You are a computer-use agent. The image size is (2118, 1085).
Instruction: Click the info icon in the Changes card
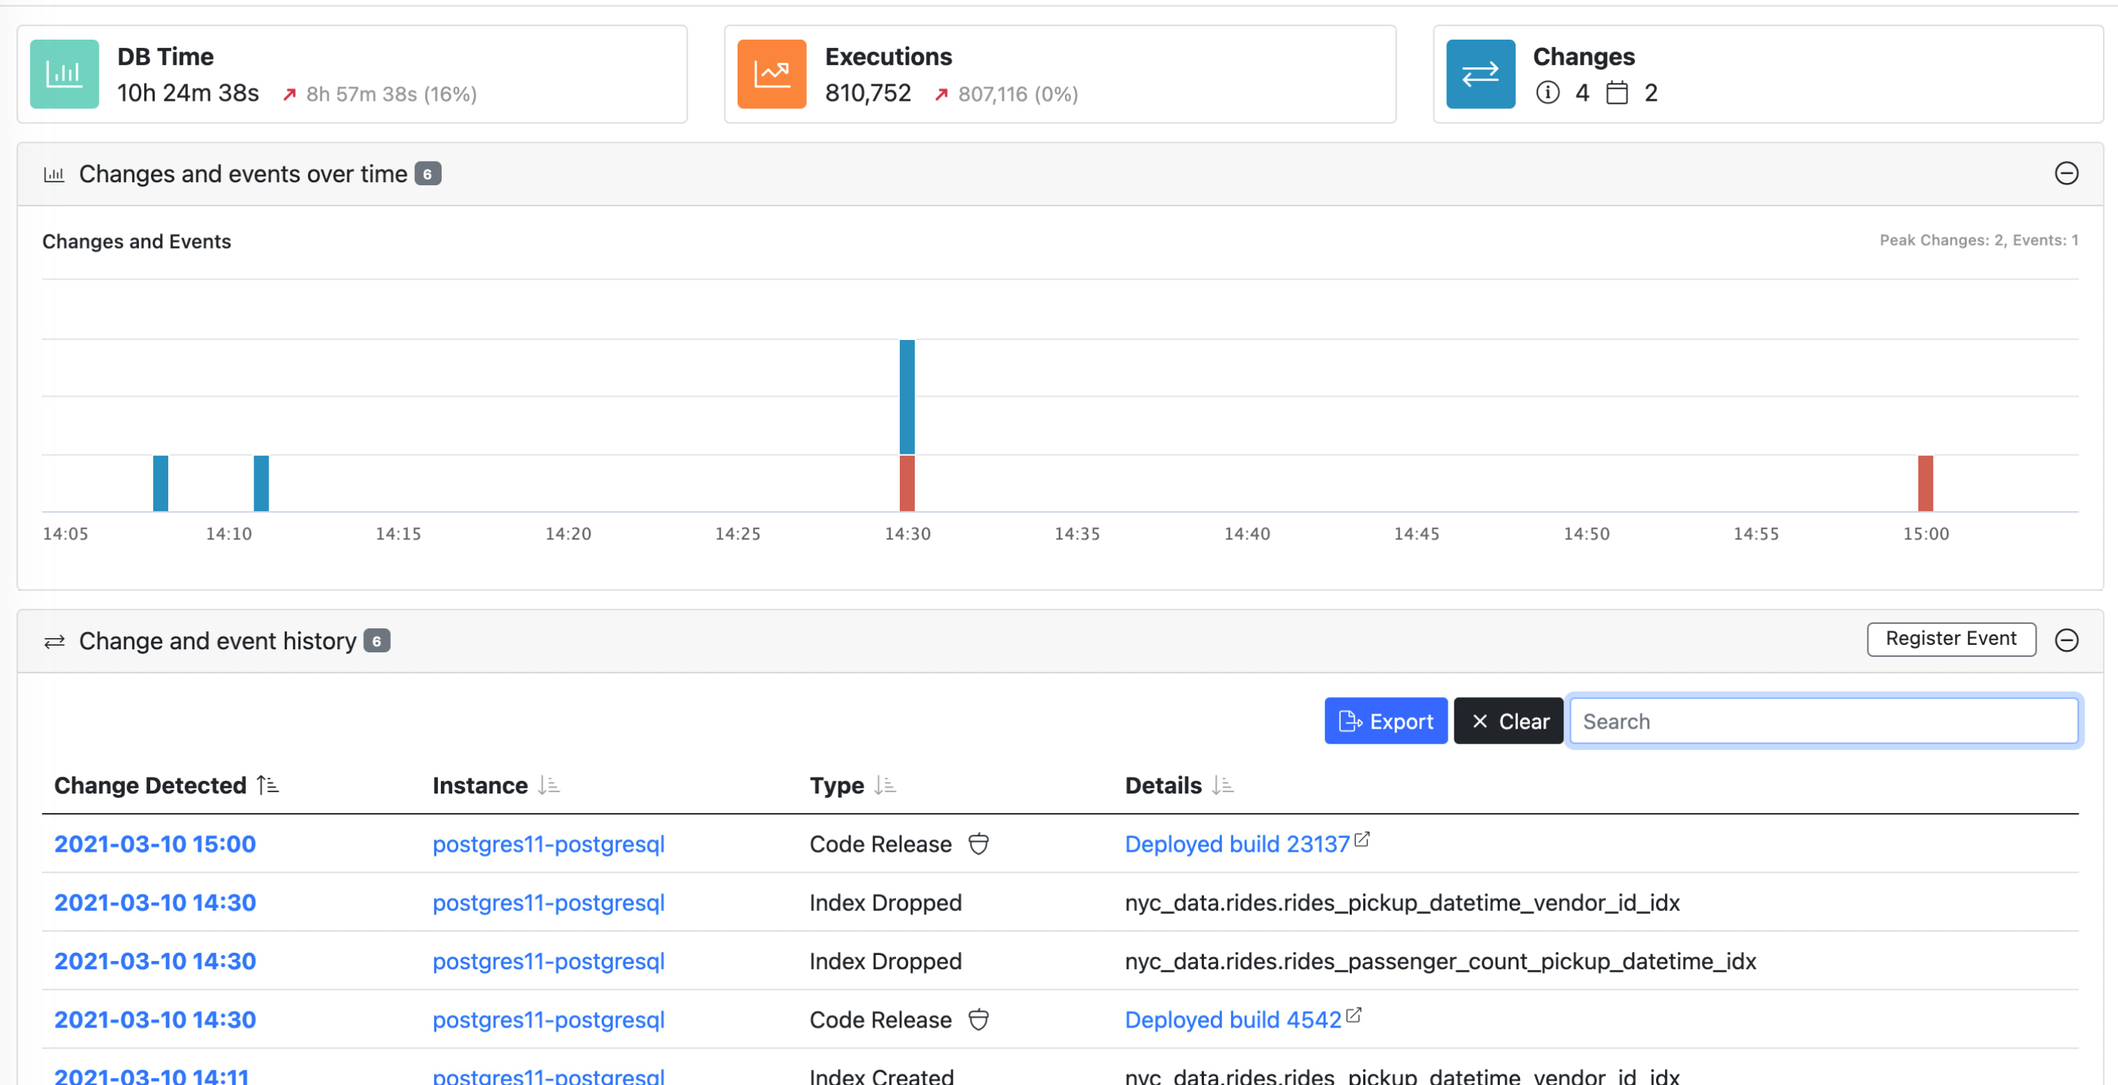[1549, 93]
